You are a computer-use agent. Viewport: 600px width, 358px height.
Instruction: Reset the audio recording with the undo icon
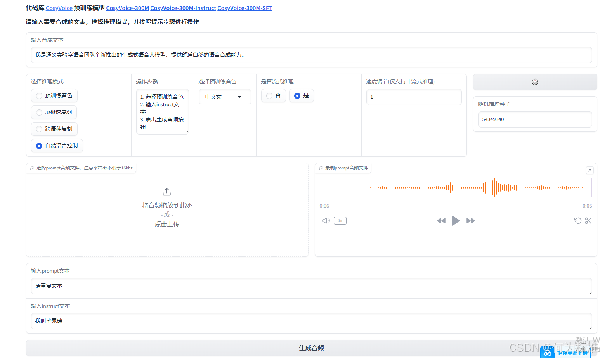pos(578,220)
